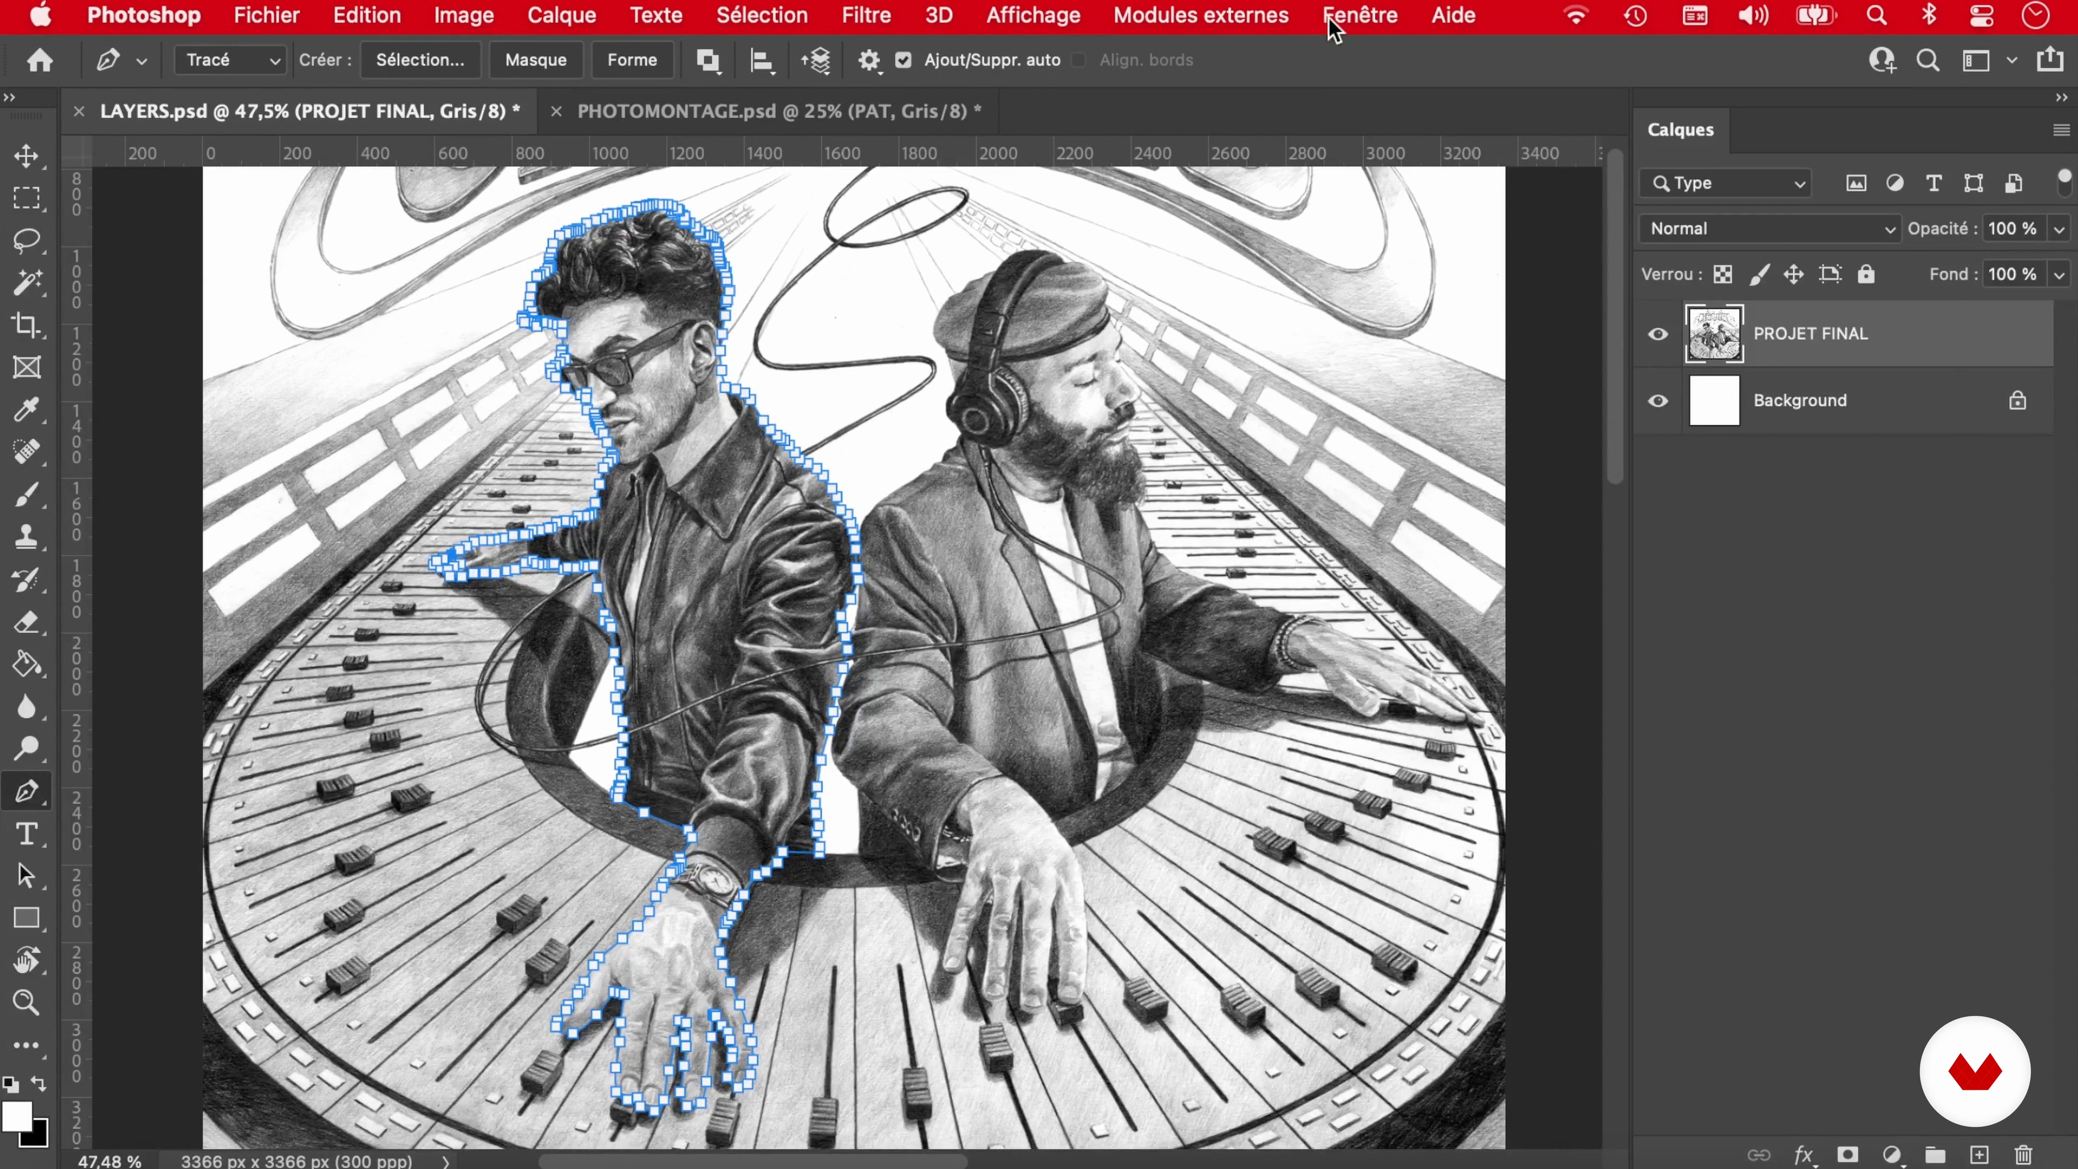
Task: Select the Blur tool
Action: pyautogui.click(x=27, y=707)
